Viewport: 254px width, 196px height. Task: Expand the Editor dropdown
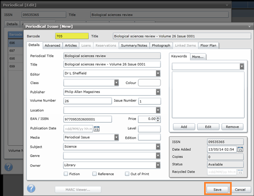coord(158,73)
